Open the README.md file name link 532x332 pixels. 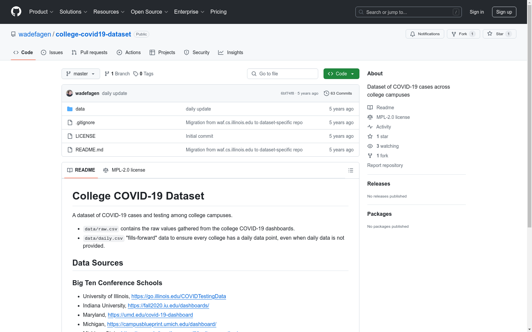[x=89, y=150]
